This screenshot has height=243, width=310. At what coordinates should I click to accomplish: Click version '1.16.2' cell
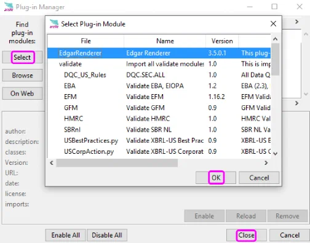217,97
